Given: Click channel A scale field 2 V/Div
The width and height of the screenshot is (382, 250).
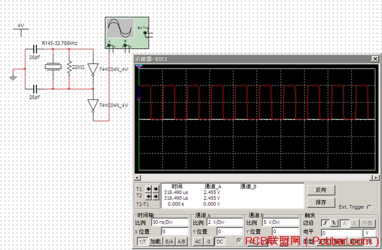Looking at the screenshot, I should (x=225, y=222).
